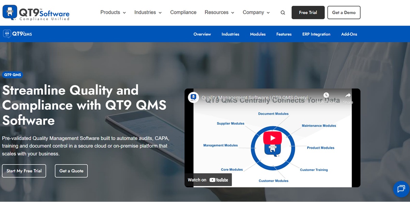410x202 pixels.
Task: Click the Watch later clock icon
Action: [x=326, y=95]
